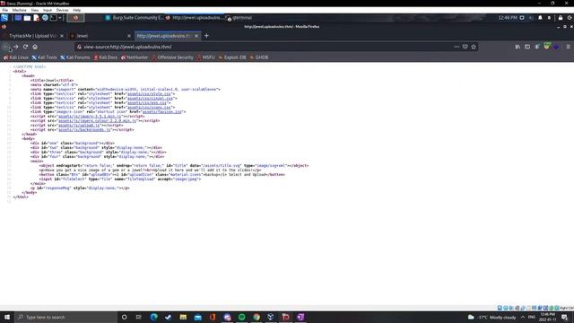Bookmark this page with the star icon

474,47
